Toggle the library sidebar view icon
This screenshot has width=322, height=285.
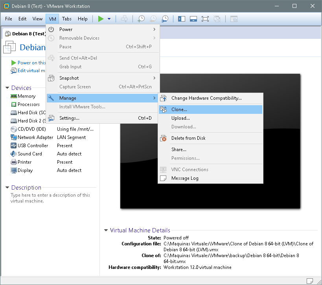point(182,19)
